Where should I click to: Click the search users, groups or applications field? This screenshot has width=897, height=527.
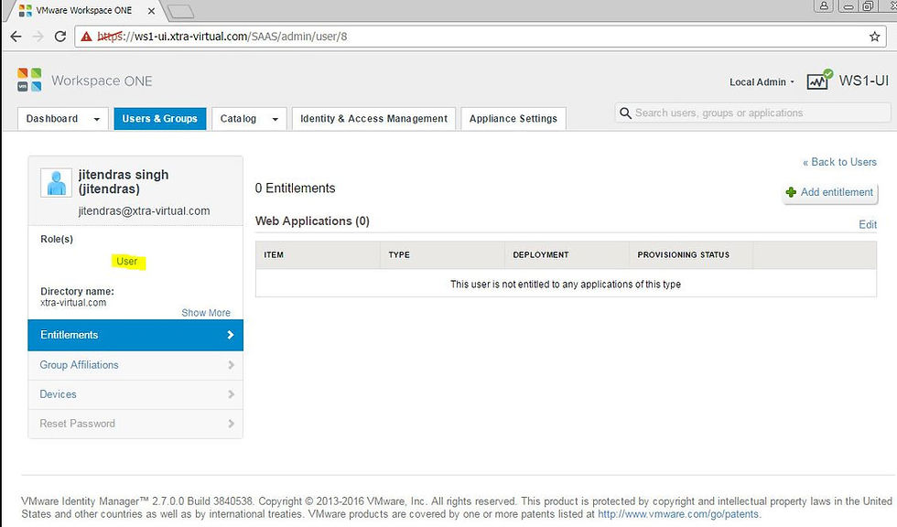[752, 113]
